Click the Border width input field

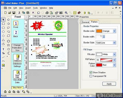(99, 37)
